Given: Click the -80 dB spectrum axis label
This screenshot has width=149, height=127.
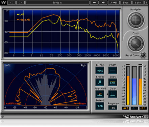Looking at the screenshot, I should [6, 53].
